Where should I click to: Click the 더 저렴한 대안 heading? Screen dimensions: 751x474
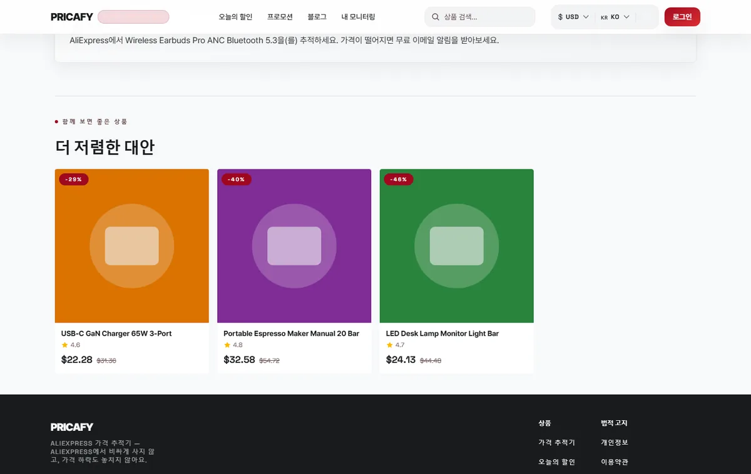105,147
